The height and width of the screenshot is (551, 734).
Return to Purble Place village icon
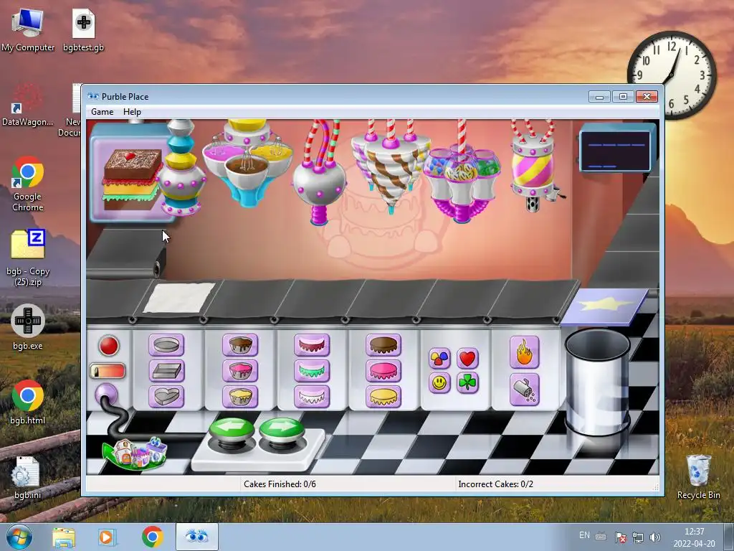[134, 453]
